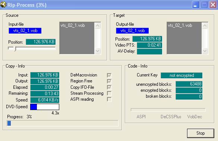Click the Copy-Info Input 126.976 KB value
The image size is (218, 141).
pyautogui.click(x=45, y=75)
